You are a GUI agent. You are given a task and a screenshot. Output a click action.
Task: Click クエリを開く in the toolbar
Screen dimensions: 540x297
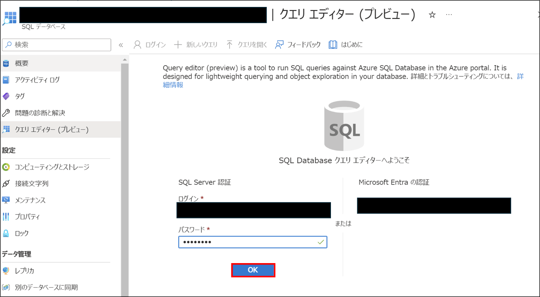pos(246,45)
